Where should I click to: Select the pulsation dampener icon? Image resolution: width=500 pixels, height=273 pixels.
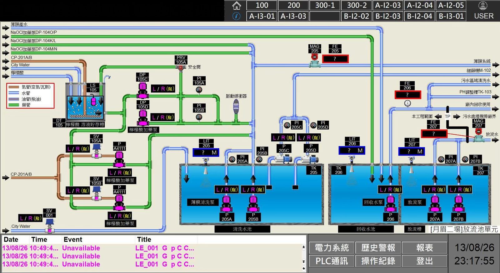coord(236,107)
